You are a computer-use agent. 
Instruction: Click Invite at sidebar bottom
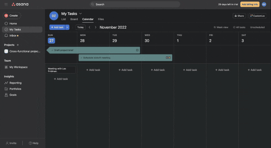coord(11,143)
